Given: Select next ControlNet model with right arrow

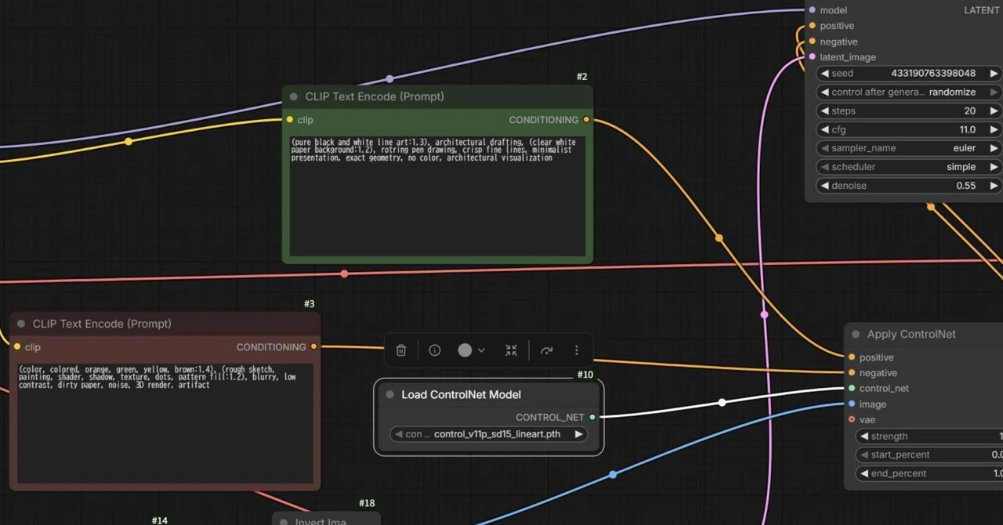Looking at the screenshot, I should 579,434.
